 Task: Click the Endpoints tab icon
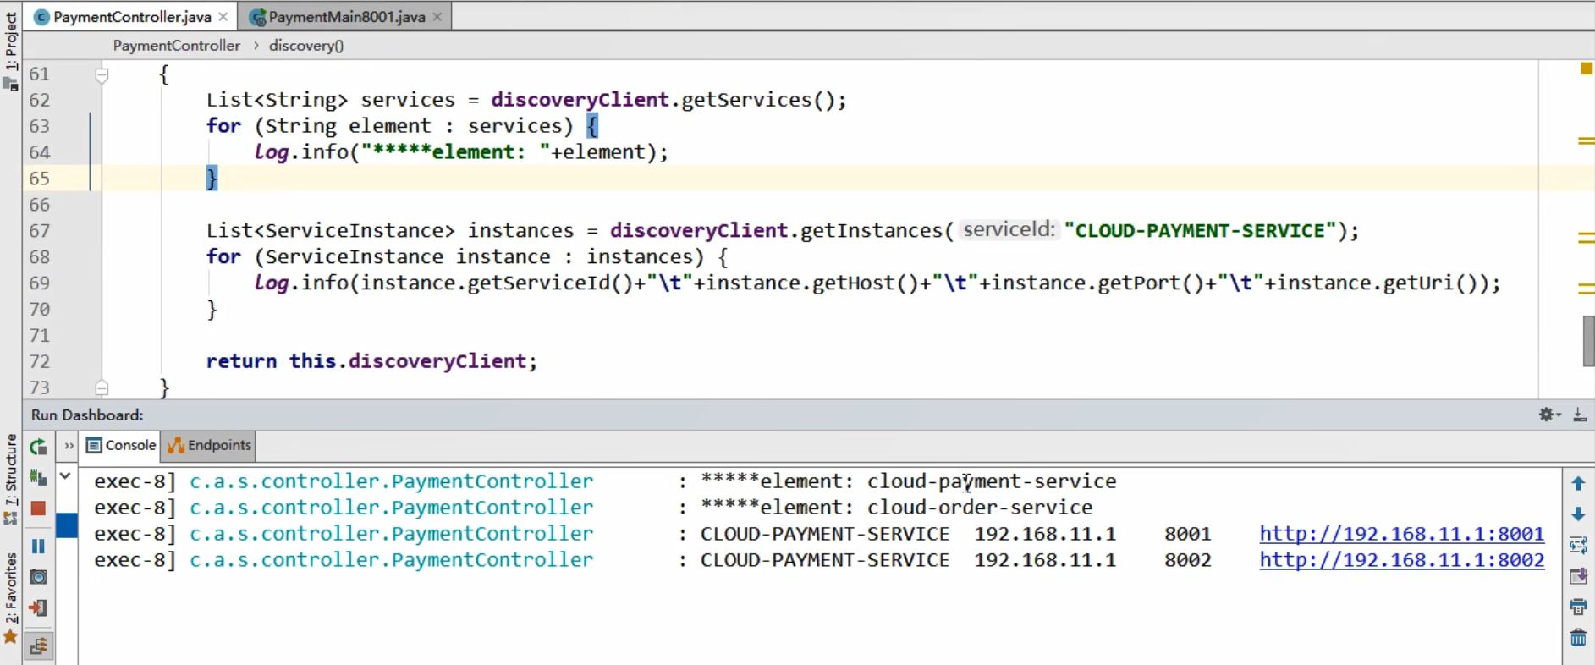[176, 445]
